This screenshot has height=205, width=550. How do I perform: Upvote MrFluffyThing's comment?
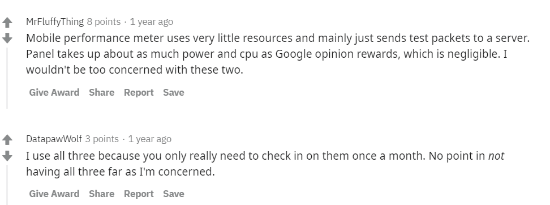(x=7, y=23)
